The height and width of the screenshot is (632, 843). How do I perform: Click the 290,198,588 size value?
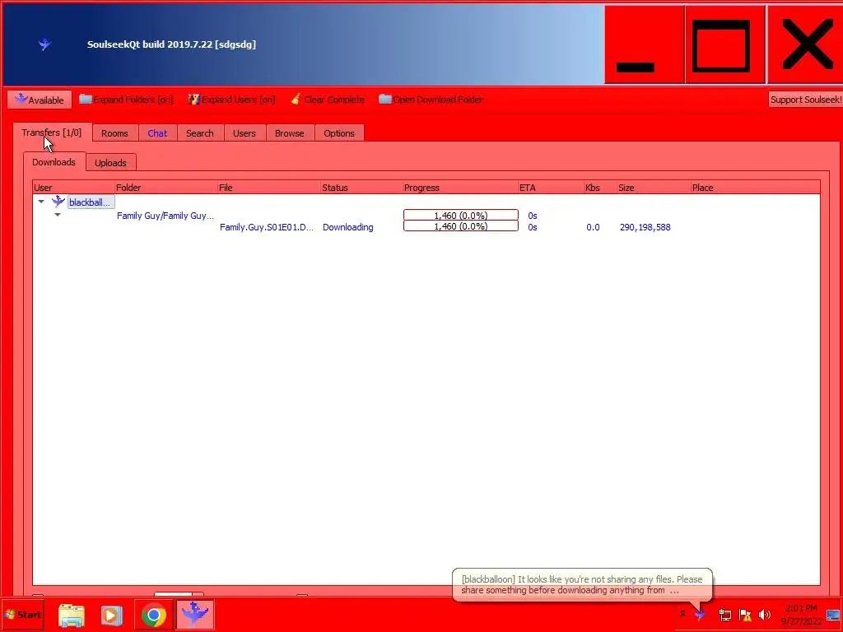(645, 227)
